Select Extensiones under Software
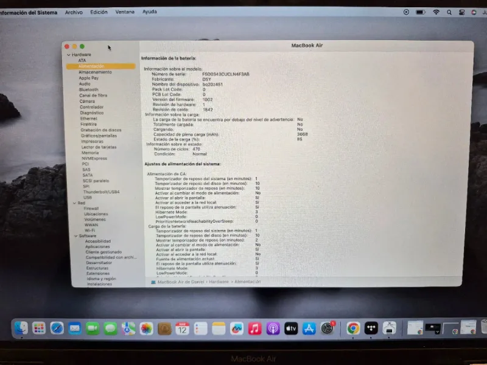 pyautogui.click(x=98, y=273)
